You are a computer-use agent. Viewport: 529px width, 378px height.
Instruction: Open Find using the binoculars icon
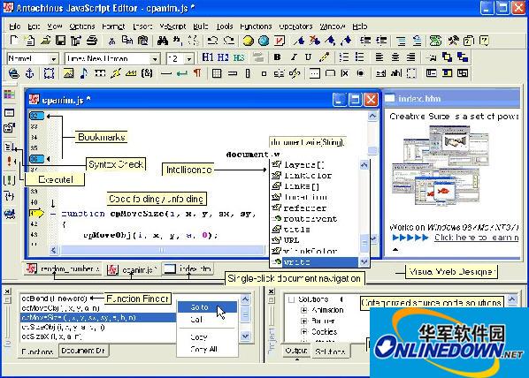coord(163,41)
